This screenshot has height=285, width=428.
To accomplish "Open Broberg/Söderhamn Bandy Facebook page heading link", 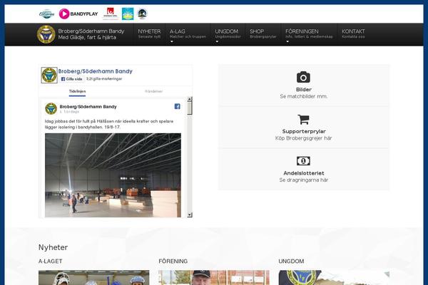I will [96, 71].
